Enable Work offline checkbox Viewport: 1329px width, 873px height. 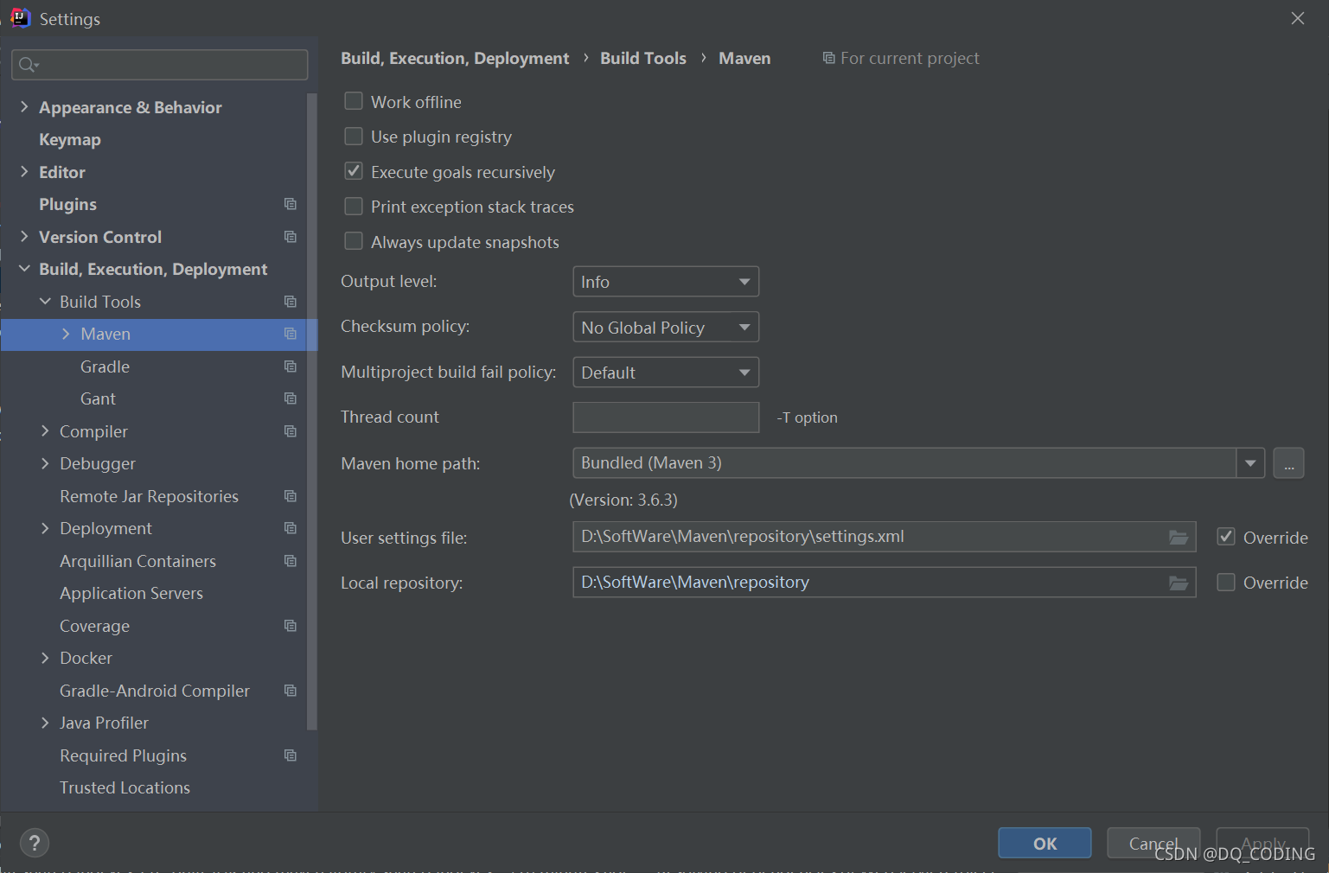click(x=354, y=101)
